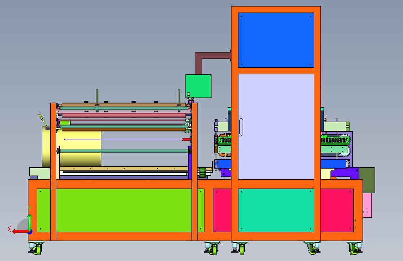Select the bright green box below the duct
Screen dimensions: 403x261
tap(198, 86)
